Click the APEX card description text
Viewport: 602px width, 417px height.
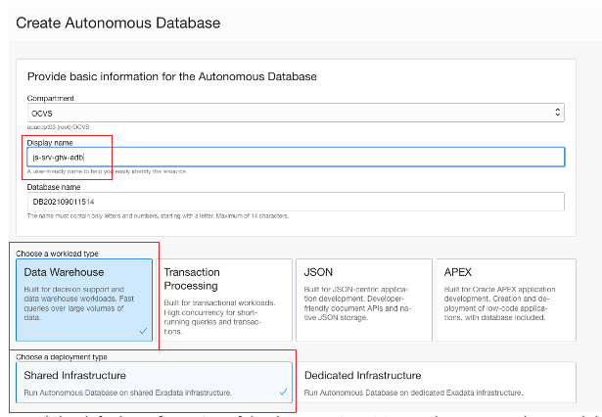pyautogui.click(x=499, y=303)
